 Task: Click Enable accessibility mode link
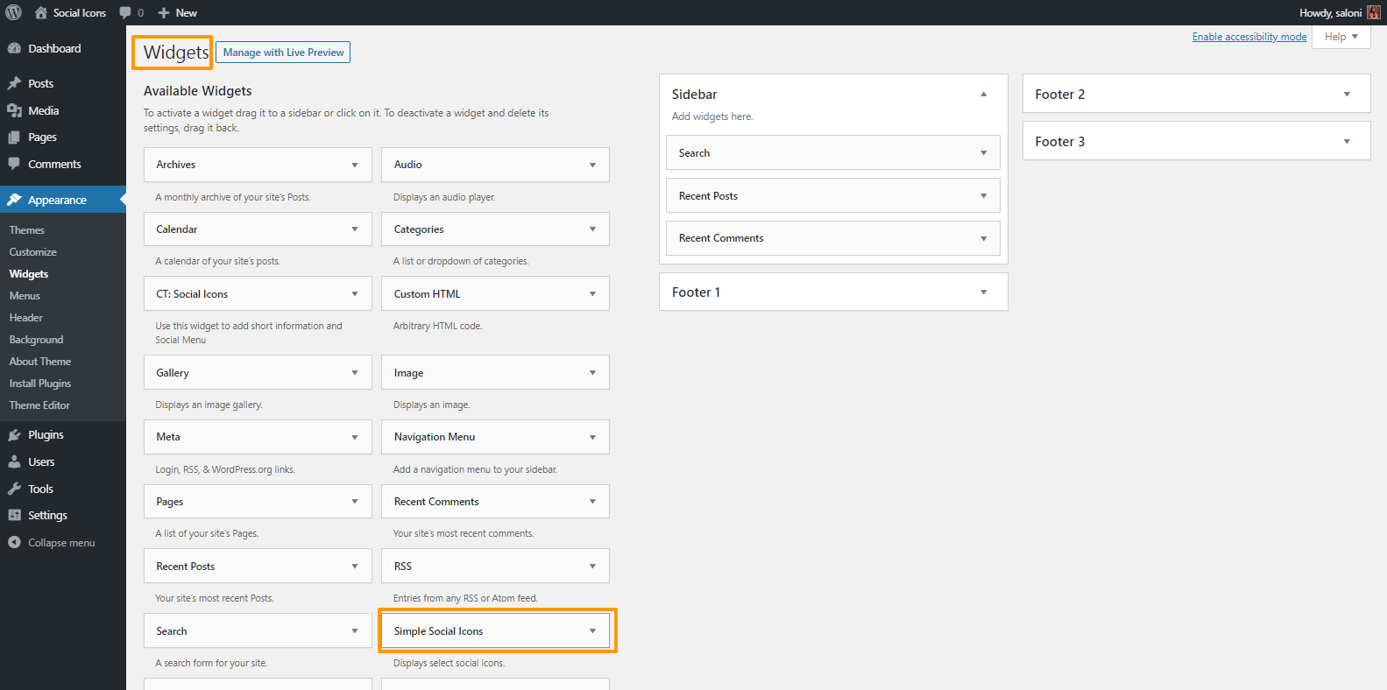click(x=1249, y=37)
